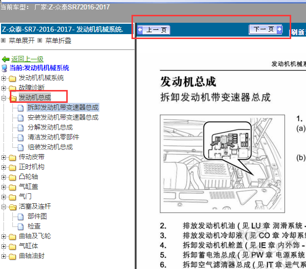Click document icon of 拆卸发动机带变速器总成

coord(21,108)
